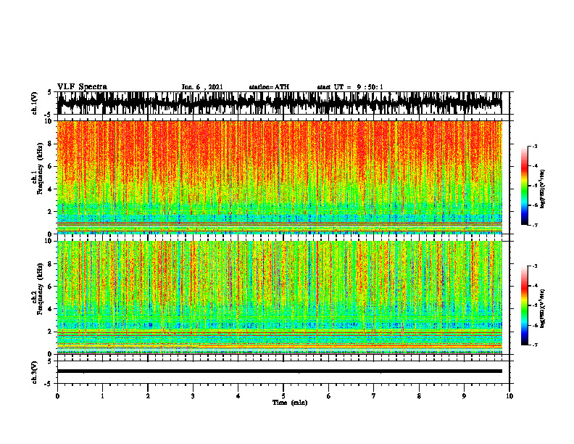Click time axis tick label 7
The image size is (574, 444).
pyautogui.click(x=374, y=396)
